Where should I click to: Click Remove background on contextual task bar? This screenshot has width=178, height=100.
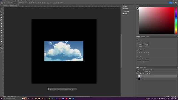[63, 89]
